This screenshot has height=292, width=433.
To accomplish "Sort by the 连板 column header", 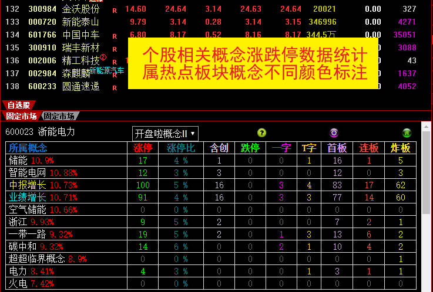I will pos(369,148).
